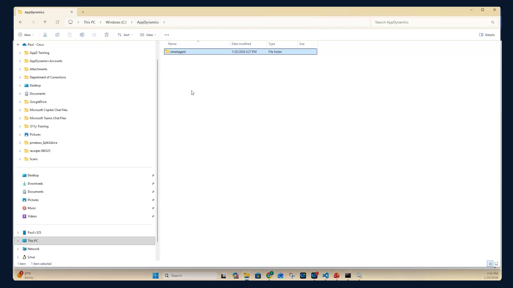Open the See more ellipsis menu
The height and width of the screenshot is (288, 513).
pos(166,35)
